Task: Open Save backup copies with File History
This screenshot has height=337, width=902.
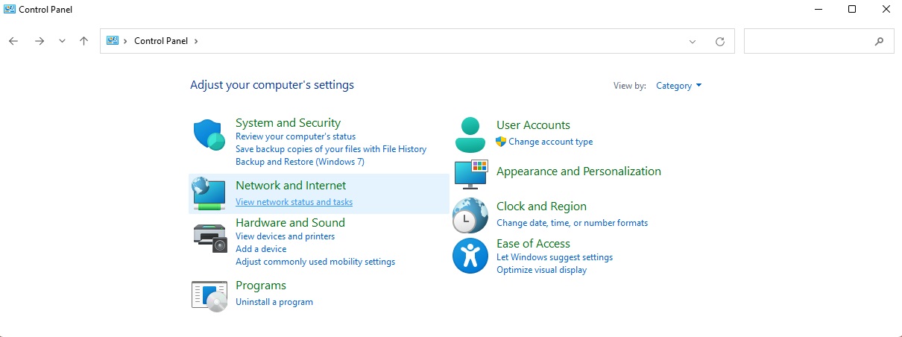Action: pyautogui.click(x=331, y=149)
